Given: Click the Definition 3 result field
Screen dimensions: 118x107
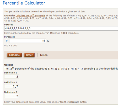Looking at the screenshot, I should [12, 96].
